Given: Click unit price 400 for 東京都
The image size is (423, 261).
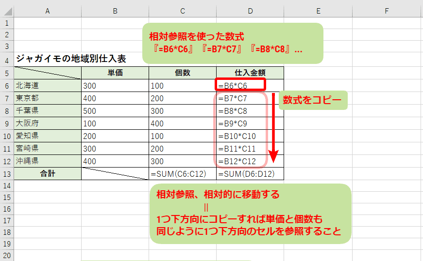Looking at the screenshot, I should coord(115,98).
